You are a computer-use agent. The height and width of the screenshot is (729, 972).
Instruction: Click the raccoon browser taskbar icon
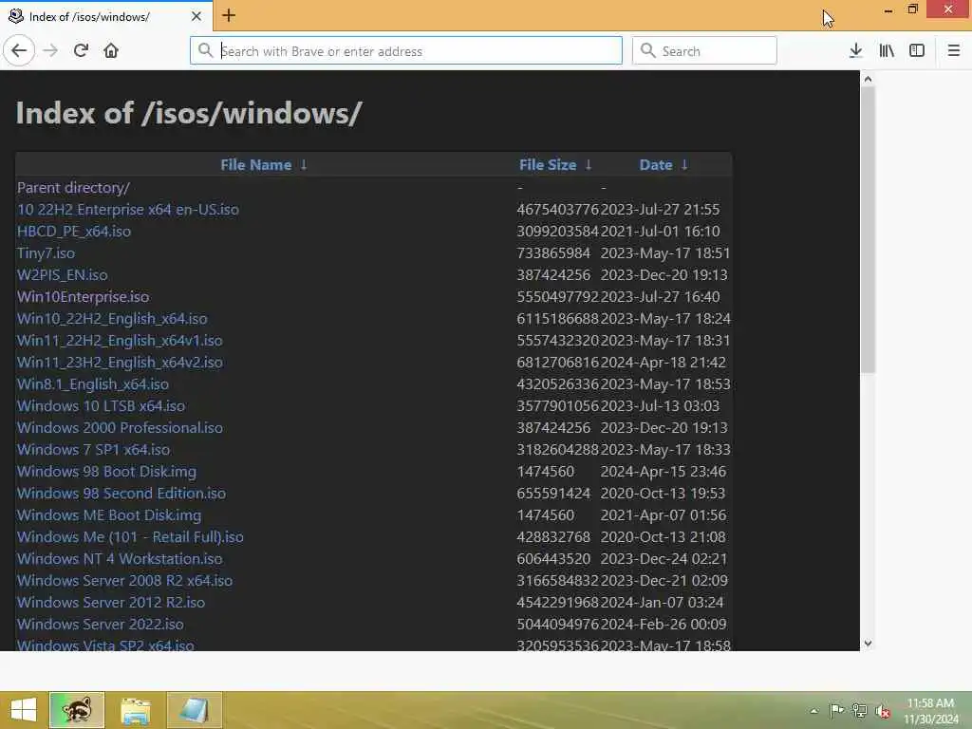(77, 710)
